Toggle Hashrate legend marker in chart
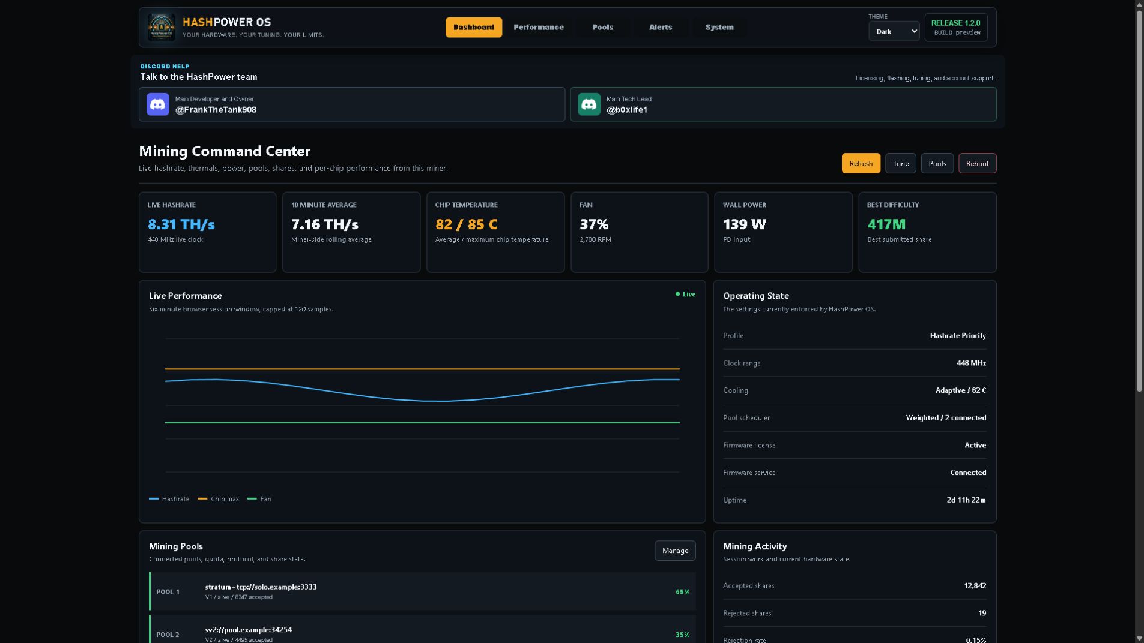The width and height of the screenshot is (1144, 643). 154,499
